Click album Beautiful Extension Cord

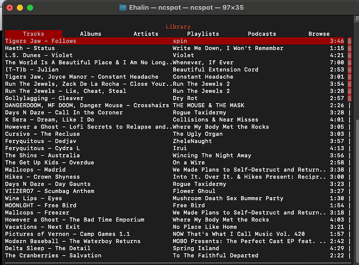tap(216, 69)
